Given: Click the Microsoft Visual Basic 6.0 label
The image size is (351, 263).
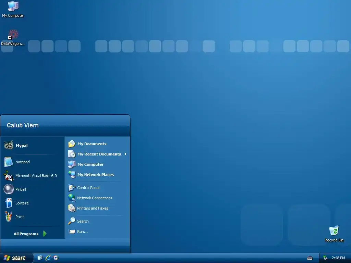Looking at the screenshot, I should tap(36, 176).
